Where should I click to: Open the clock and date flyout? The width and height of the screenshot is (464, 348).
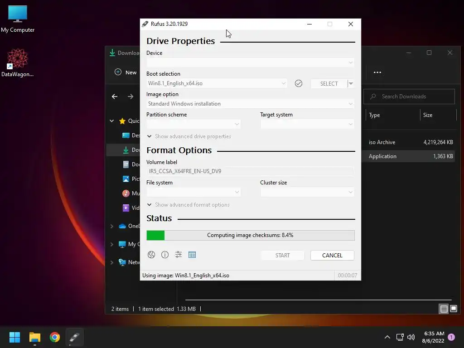433,337
